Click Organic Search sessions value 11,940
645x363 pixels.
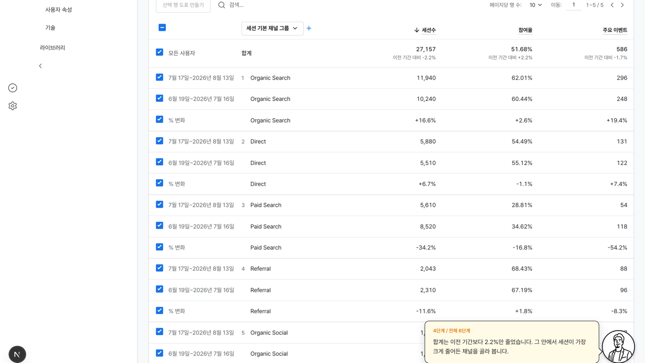coord(426,78)
